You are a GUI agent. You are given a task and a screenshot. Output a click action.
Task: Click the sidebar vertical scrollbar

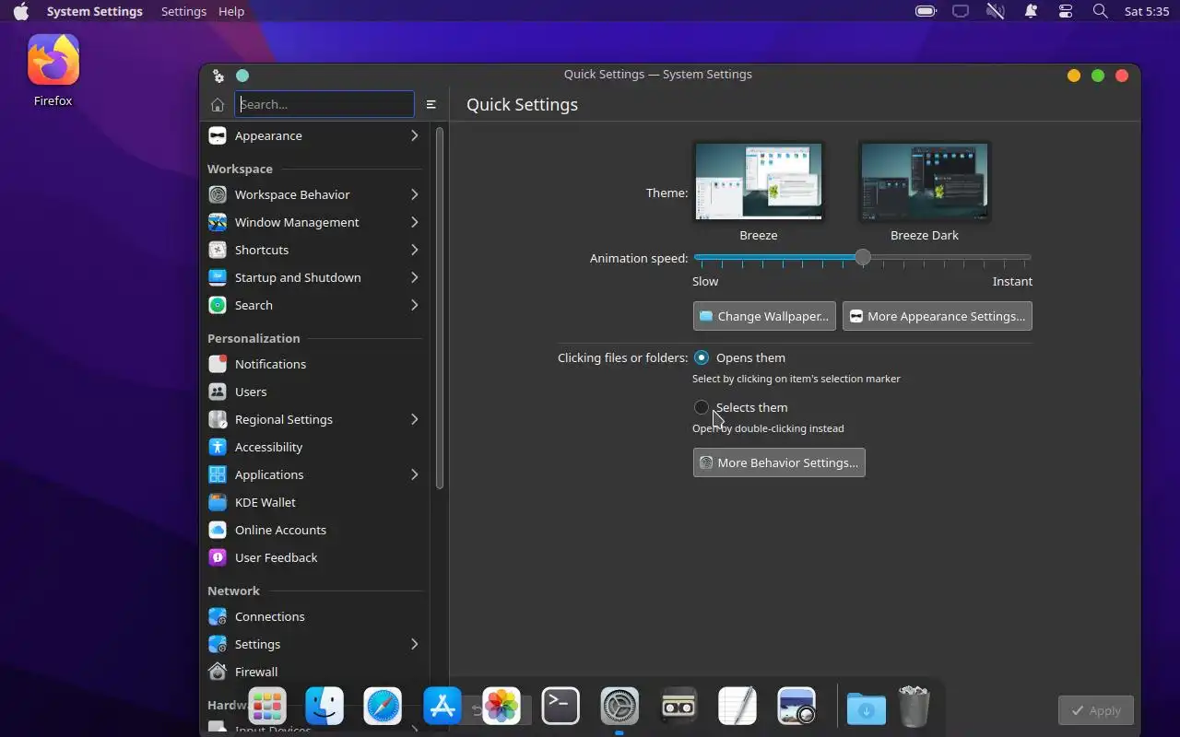point(440,307)
